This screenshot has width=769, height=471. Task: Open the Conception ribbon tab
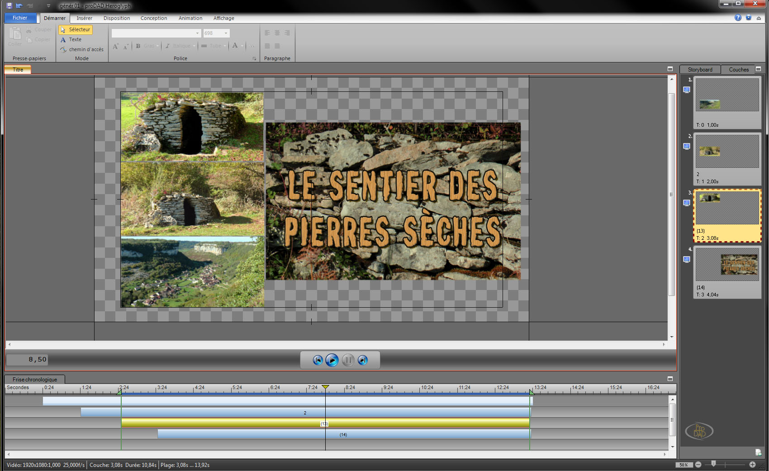(154, 18)
